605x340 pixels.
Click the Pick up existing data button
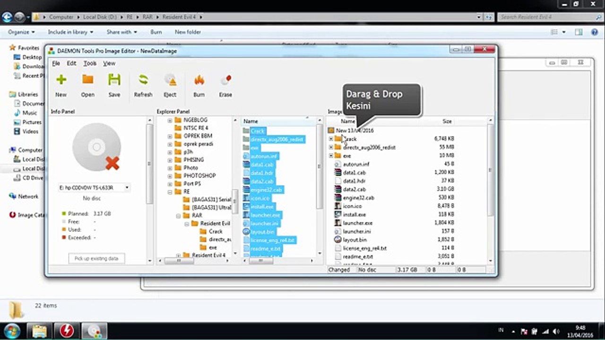[x=96, y=258]
